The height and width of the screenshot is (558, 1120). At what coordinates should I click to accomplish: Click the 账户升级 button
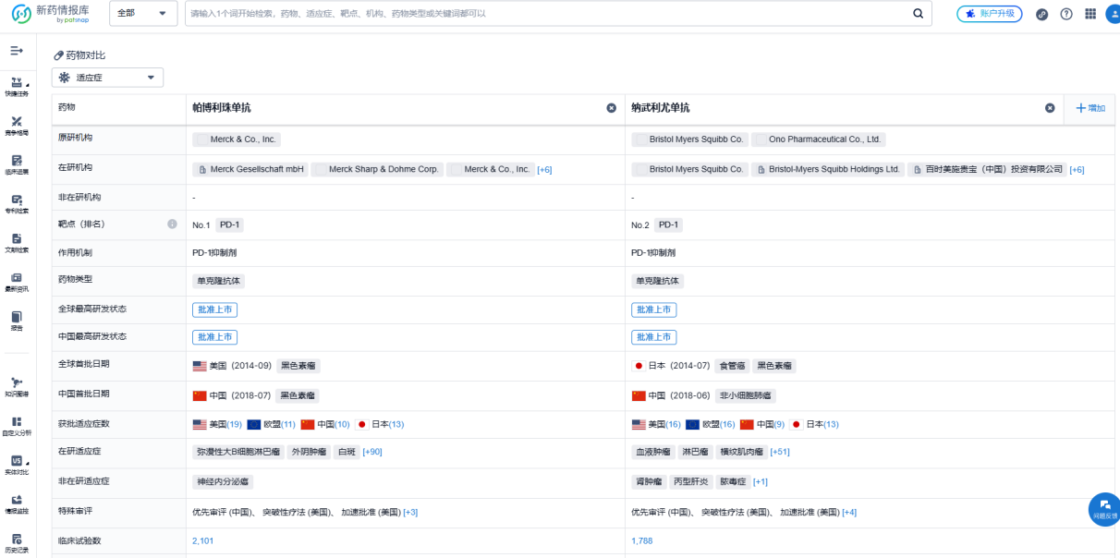[990, 14]
